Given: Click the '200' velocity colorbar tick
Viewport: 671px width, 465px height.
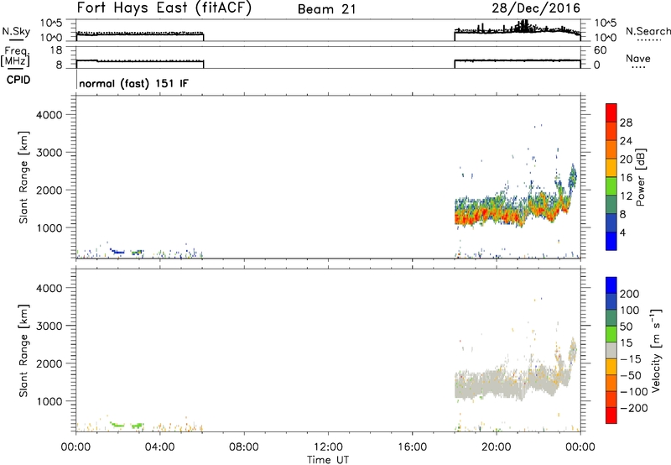Looking at the screenshot, I should (630, 294).
